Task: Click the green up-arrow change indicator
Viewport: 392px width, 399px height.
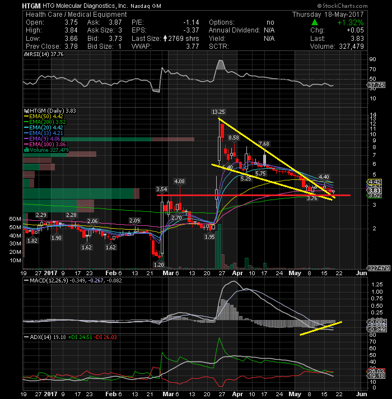Action: point(315,22)
